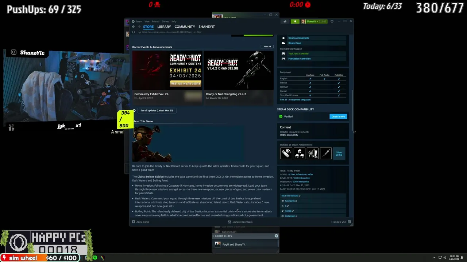
Task: Click the Manage Downloads icon
Action: coord(229,222)
